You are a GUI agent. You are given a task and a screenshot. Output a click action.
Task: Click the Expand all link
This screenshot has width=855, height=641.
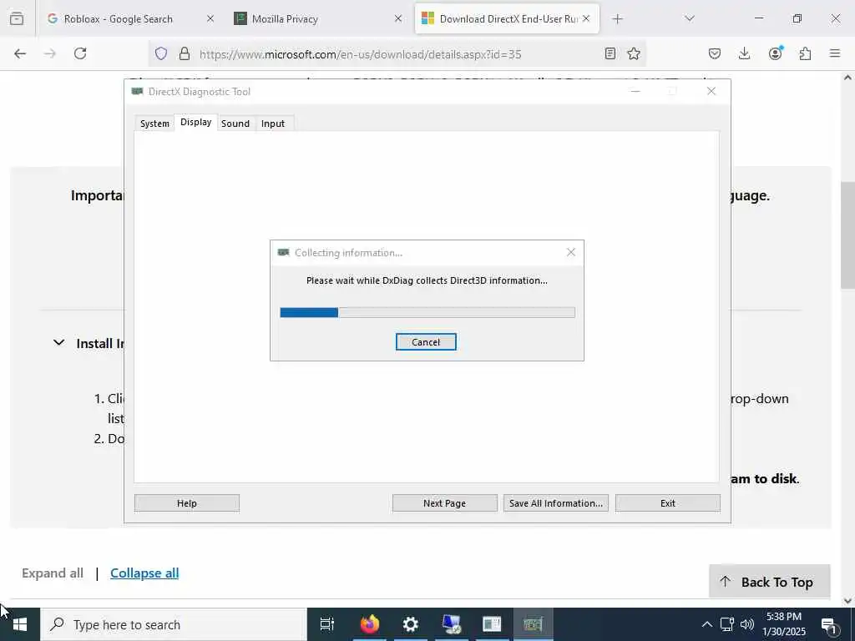coord(53,573)
